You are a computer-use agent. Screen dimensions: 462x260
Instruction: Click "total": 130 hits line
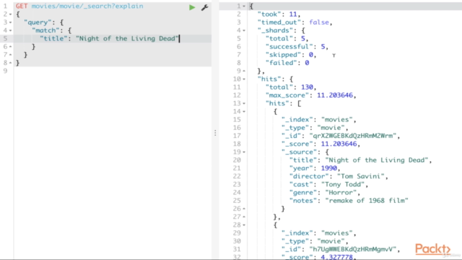[291, 87]
